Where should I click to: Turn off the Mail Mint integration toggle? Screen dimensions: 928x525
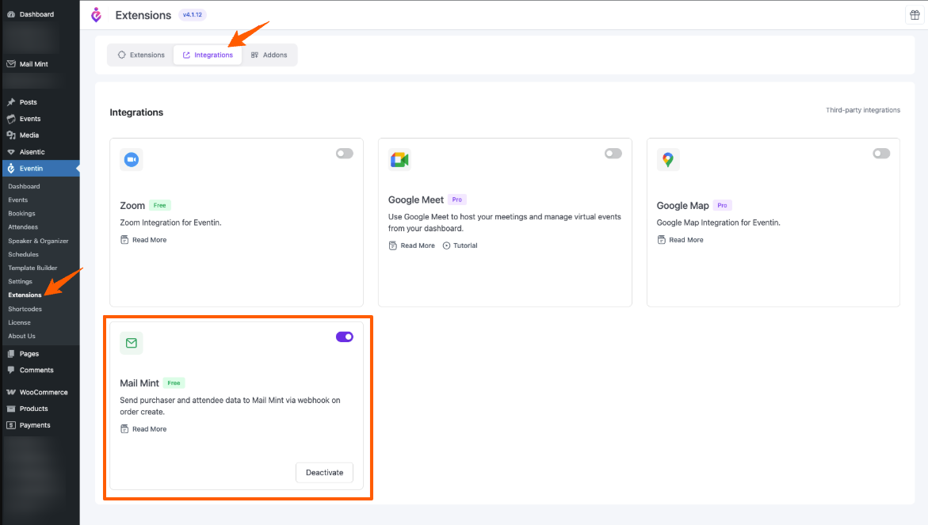(x=345, y=337)
